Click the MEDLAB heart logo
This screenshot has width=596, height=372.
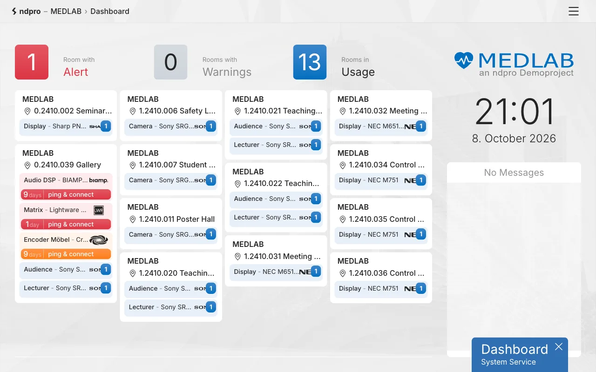(464, 60)
